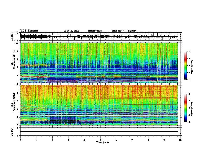Click the log(PSD) label beside the ch.1 color scale
Viewport: 203px width, 157px height.
[x=192, y=67]
